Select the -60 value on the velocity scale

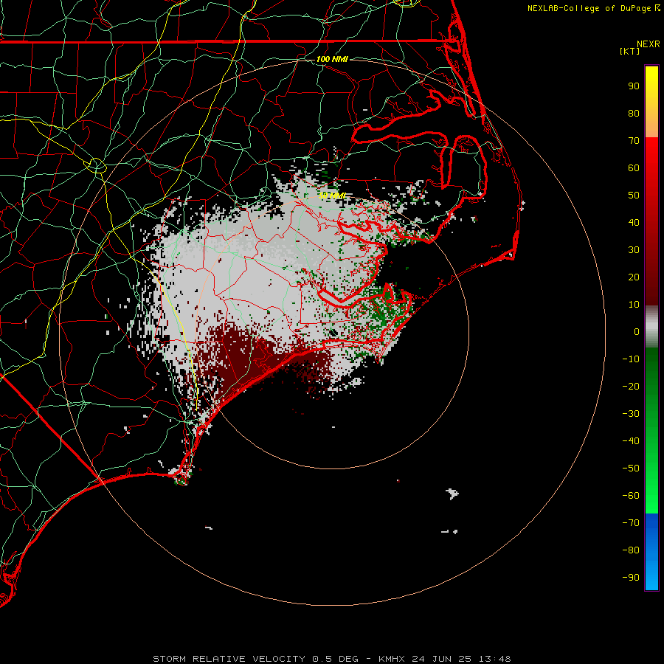pos(631,496)
